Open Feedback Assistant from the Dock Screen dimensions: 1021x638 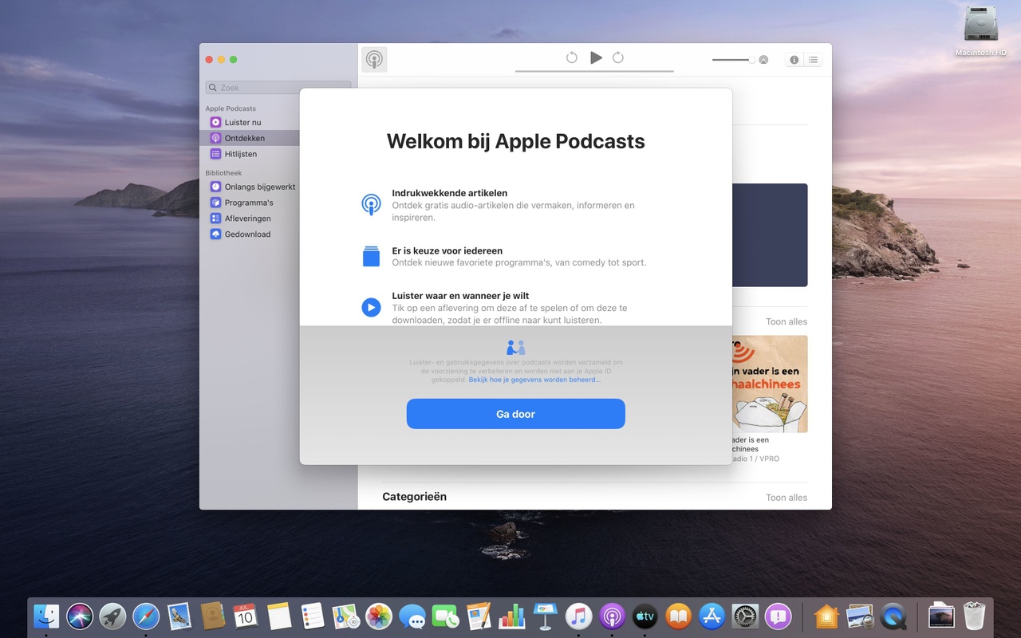pos(778,616)
